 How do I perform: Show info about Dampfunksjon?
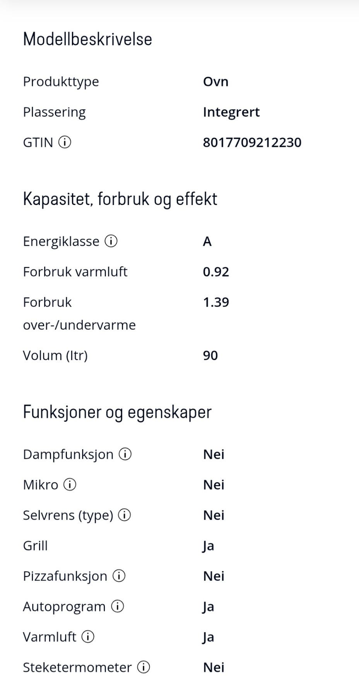(x=125, y=454)
